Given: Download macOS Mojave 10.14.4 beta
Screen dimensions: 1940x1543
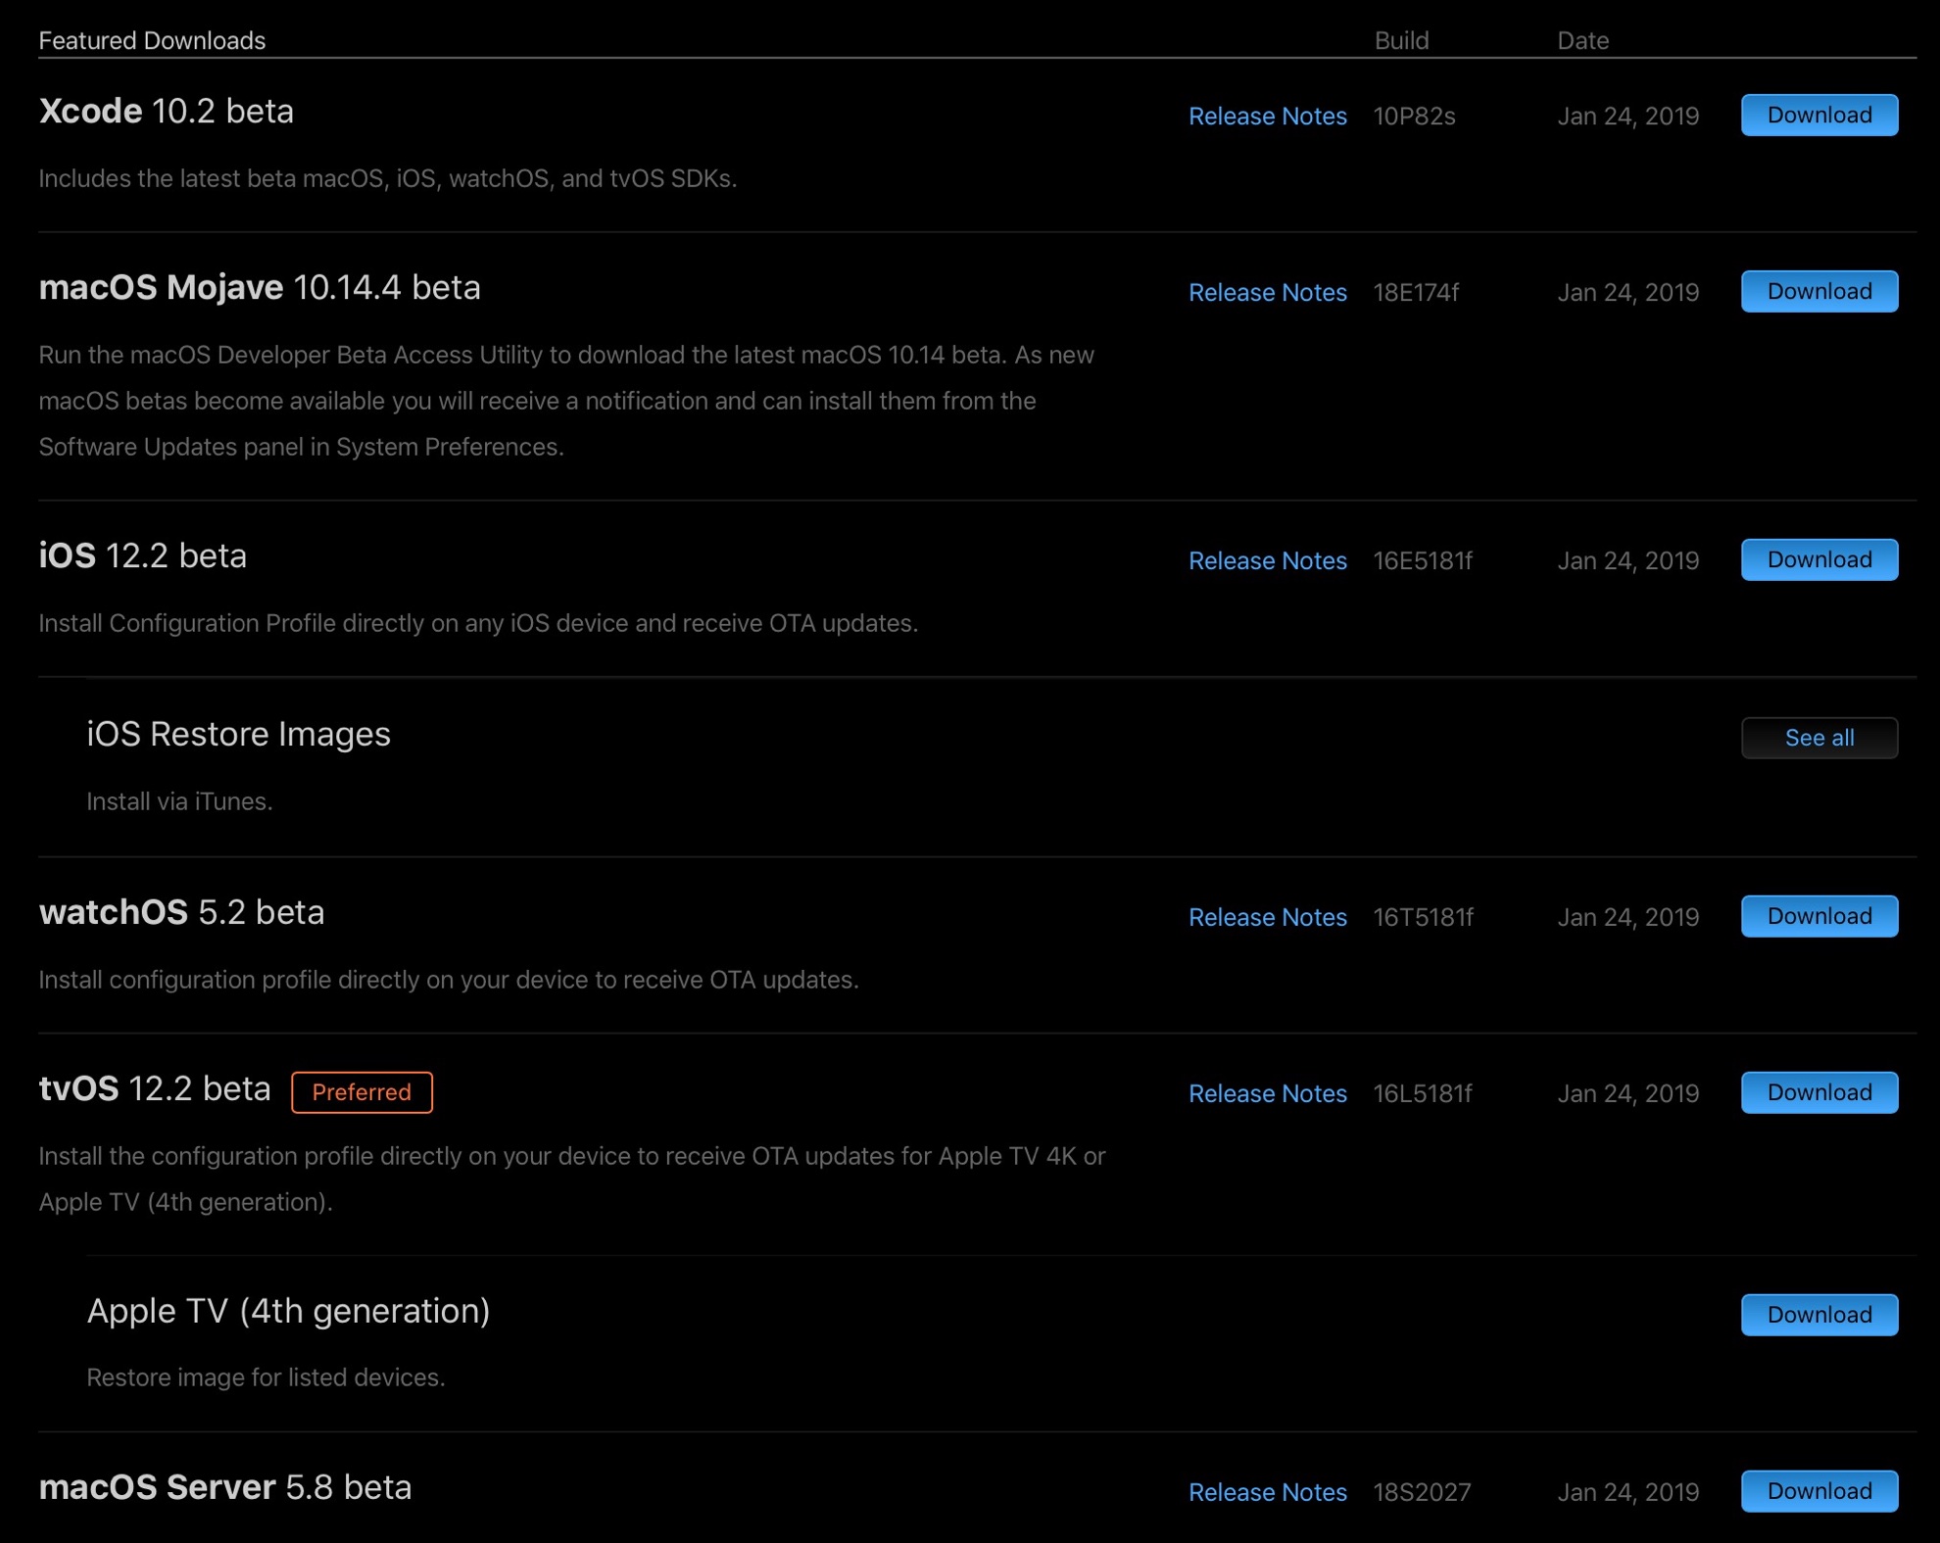Looking at the screenshot, I should point(1819,291).
